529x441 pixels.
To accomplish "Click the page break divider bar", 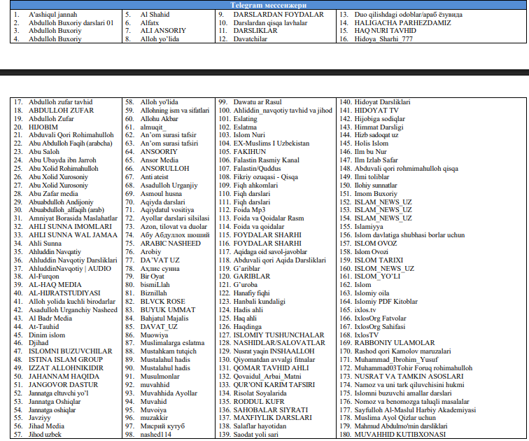I will click(x=264, y=72).
